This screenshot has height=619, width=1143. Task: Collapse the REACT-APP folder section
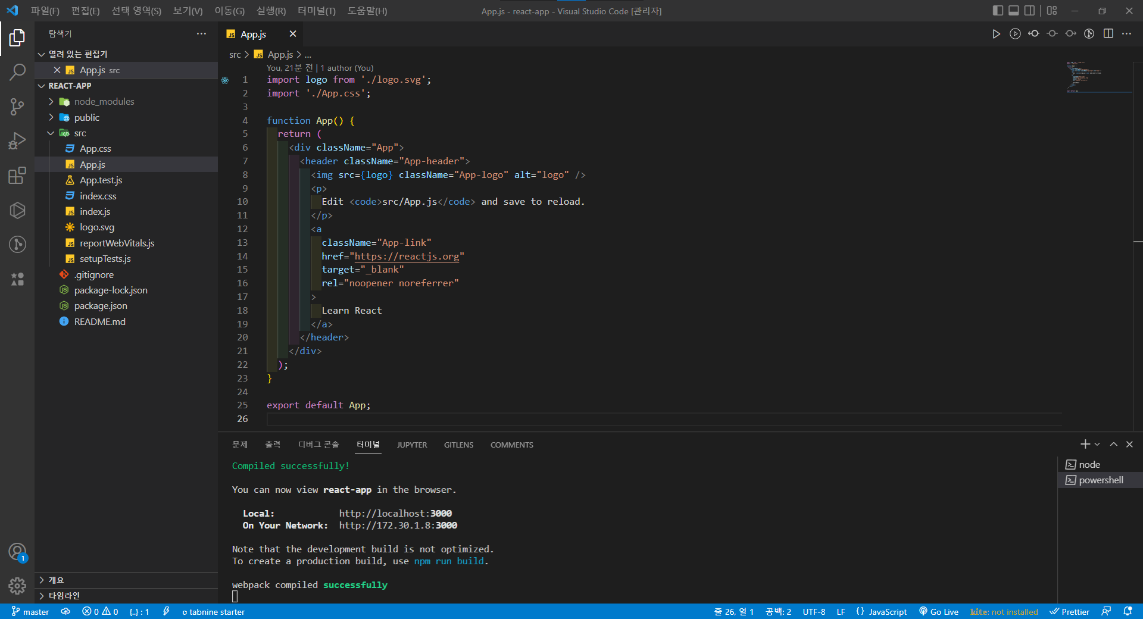click(x=126, y=86)
